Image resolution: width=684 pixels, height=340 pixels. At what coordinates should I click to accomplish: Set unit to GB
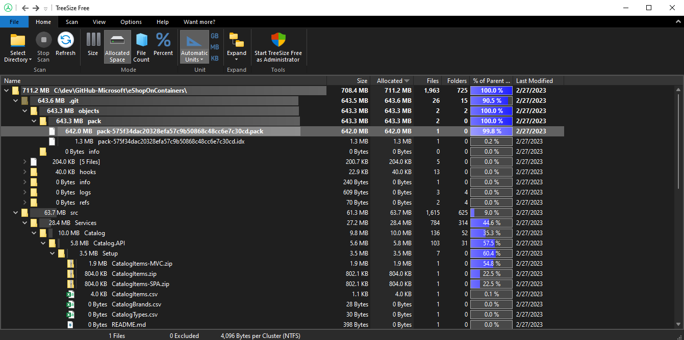[x=215, y=36]
